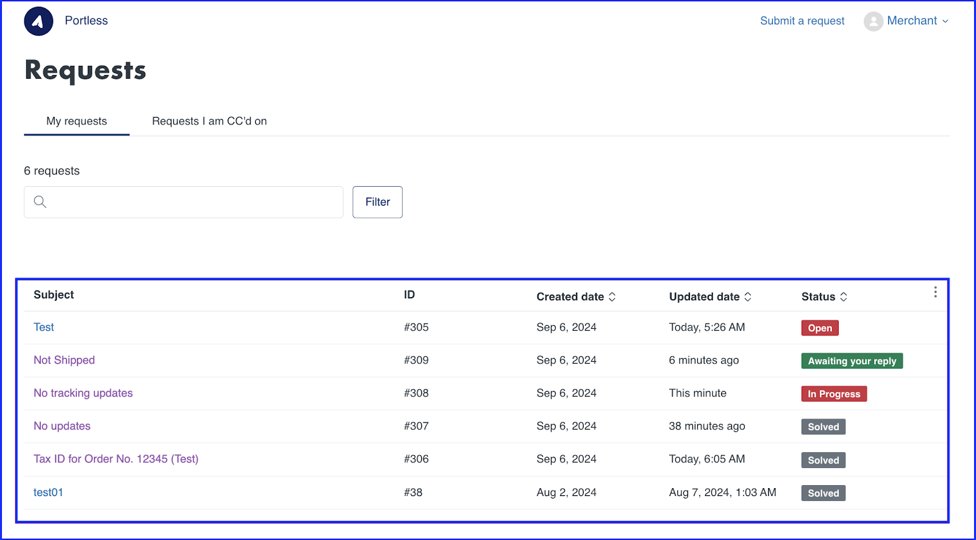Viewport: 976px width, 540px height.
Task: Click the Filter button
Action: [x=378, y=202]
